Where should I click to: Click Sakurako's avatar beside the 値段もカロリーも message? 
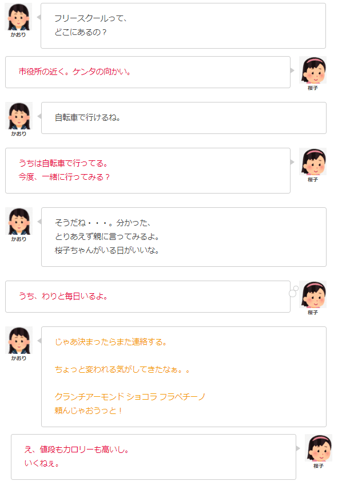(x=319, y=448)
